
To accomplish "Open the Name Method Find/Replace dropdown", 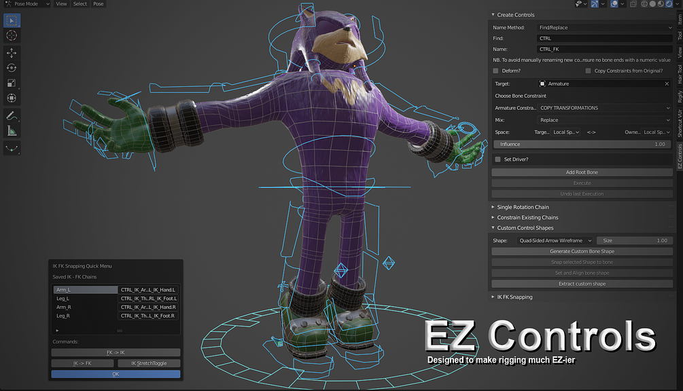I will (x=603, y=27).
